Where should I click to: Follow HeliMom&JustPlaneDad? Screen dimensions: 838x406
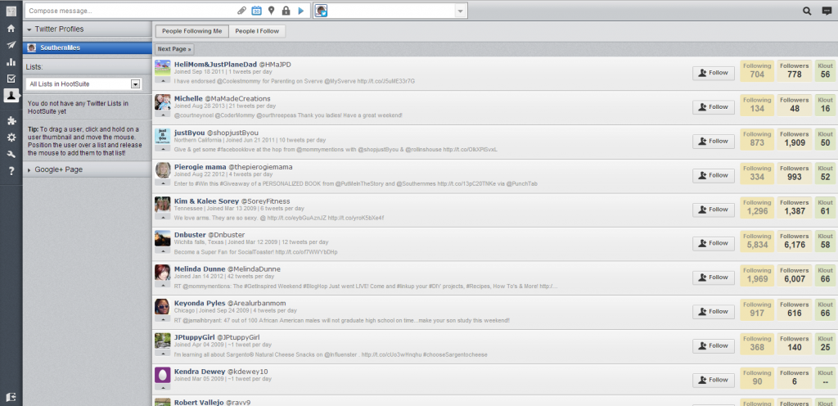[x=714, y=73]
